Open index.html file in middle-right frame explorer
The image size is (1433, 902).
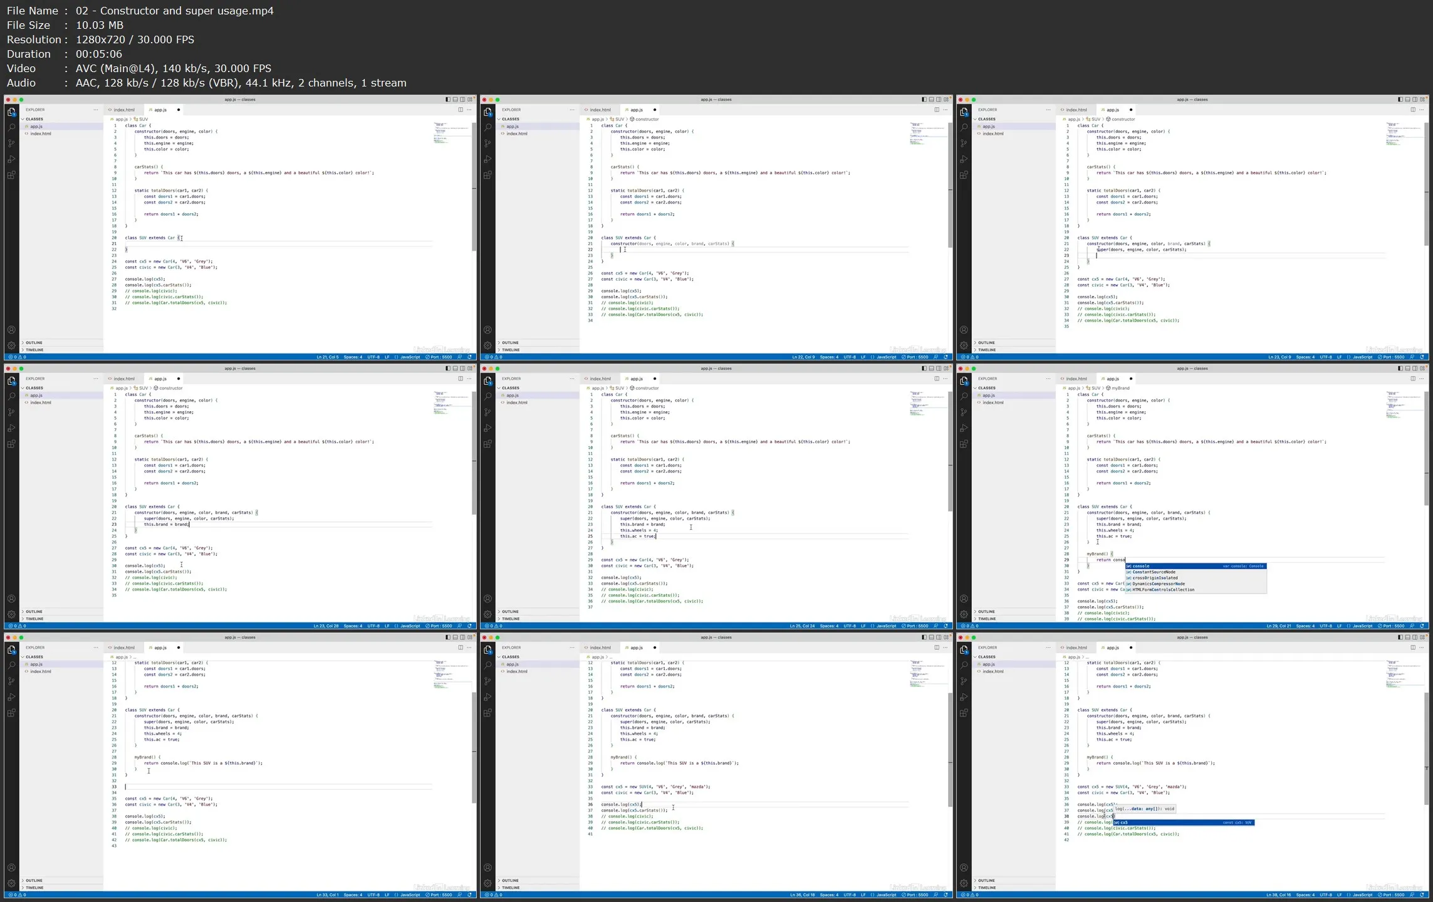tap(993, 402)
